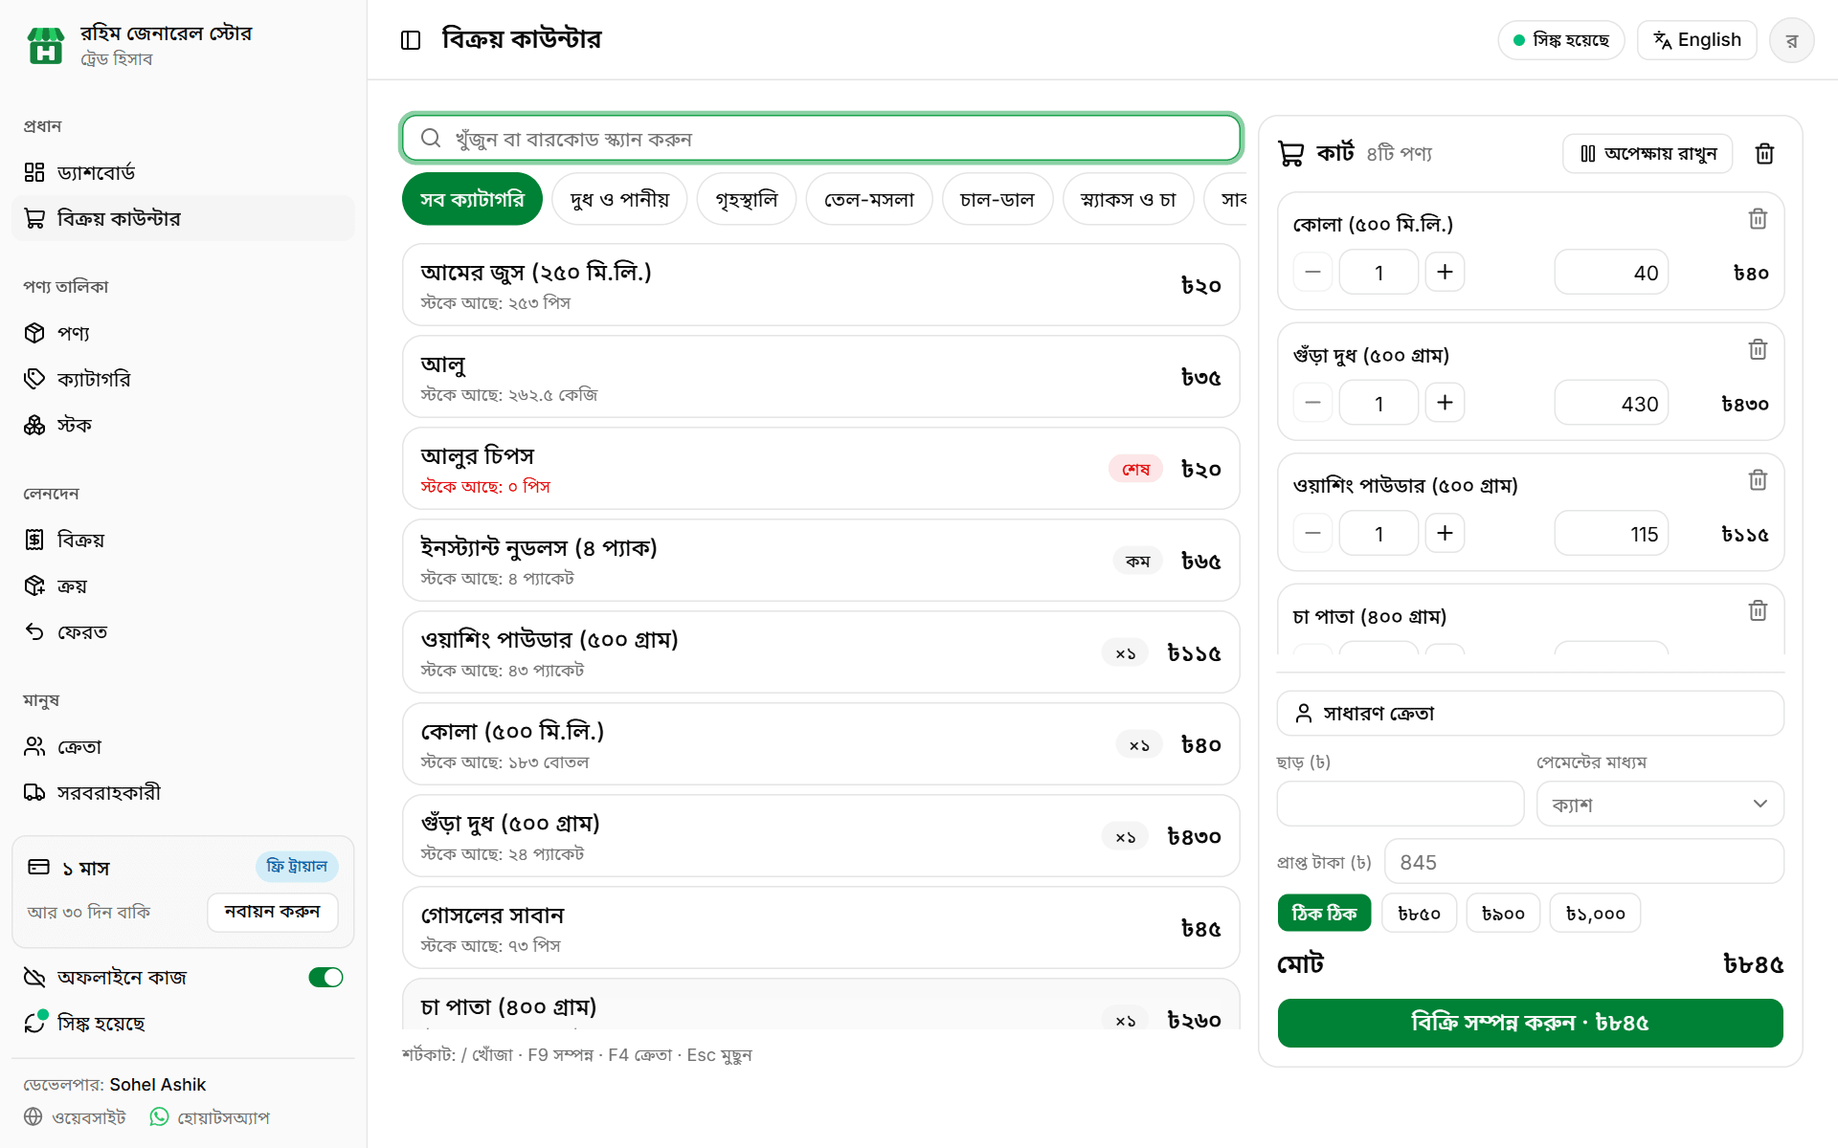Select সাধারণ ক্রেতা customer selector
The height and width of the screenshot is (1148, 1838).
point(1530,714)
